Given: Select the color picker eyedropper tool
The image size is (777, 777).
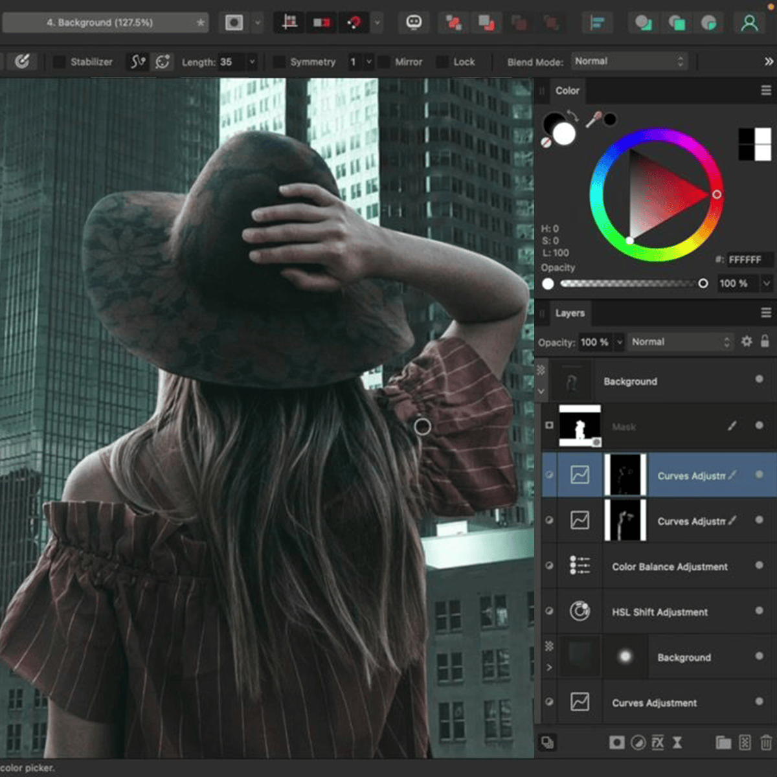Looking at the screenshot, I should (593, 120).
